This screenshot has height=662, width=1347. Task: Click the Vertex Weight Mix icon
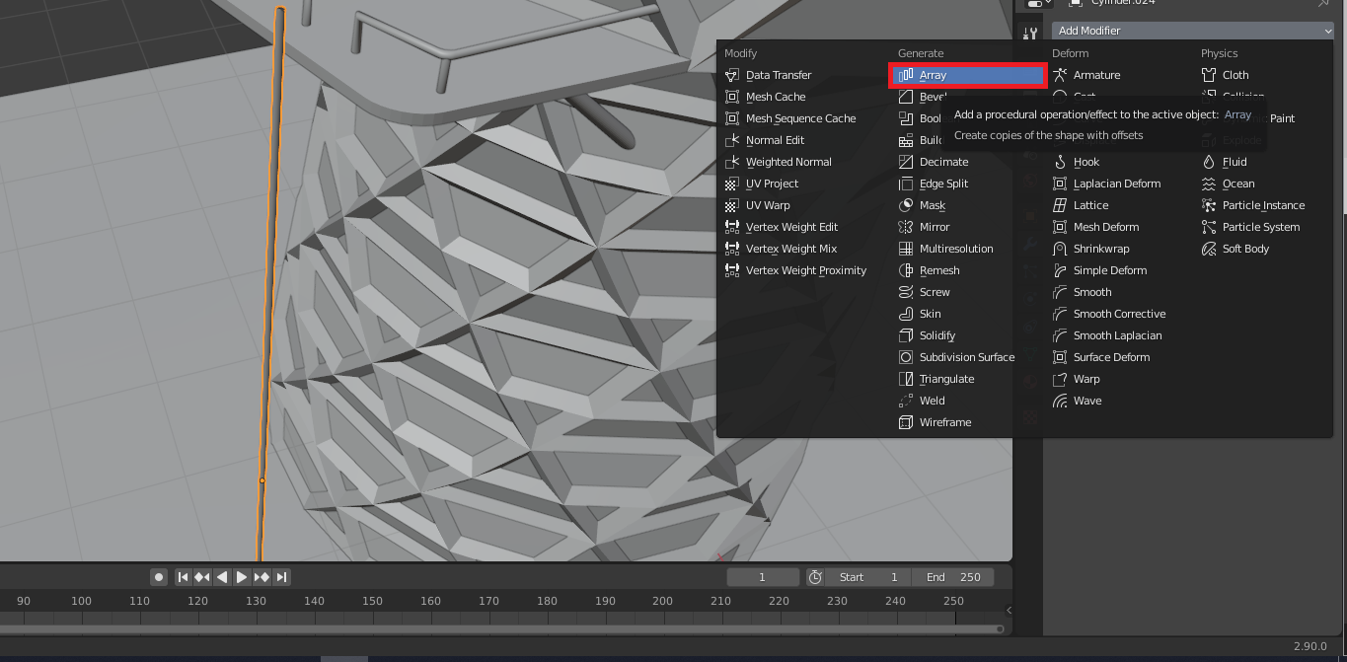point(732,249)
